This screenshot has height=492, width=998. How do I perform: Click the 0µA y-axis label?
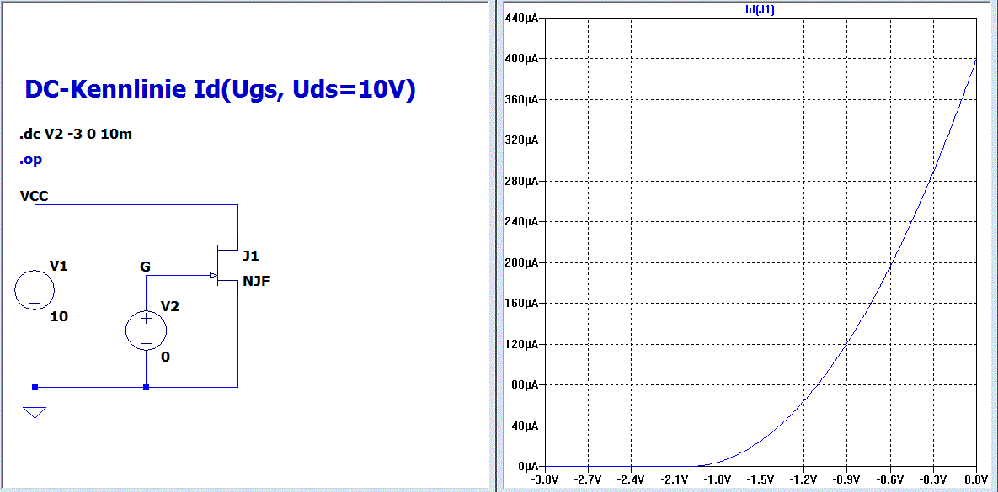(526, 466)
